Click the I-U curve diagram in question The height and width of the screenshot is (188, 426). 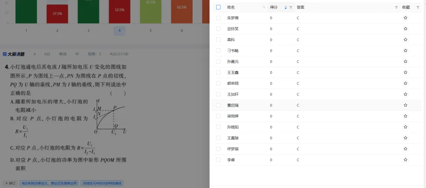coord(110,117)
